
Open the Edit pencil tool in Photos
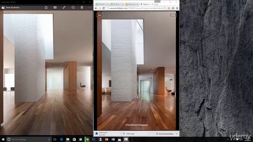coord(64,7)
